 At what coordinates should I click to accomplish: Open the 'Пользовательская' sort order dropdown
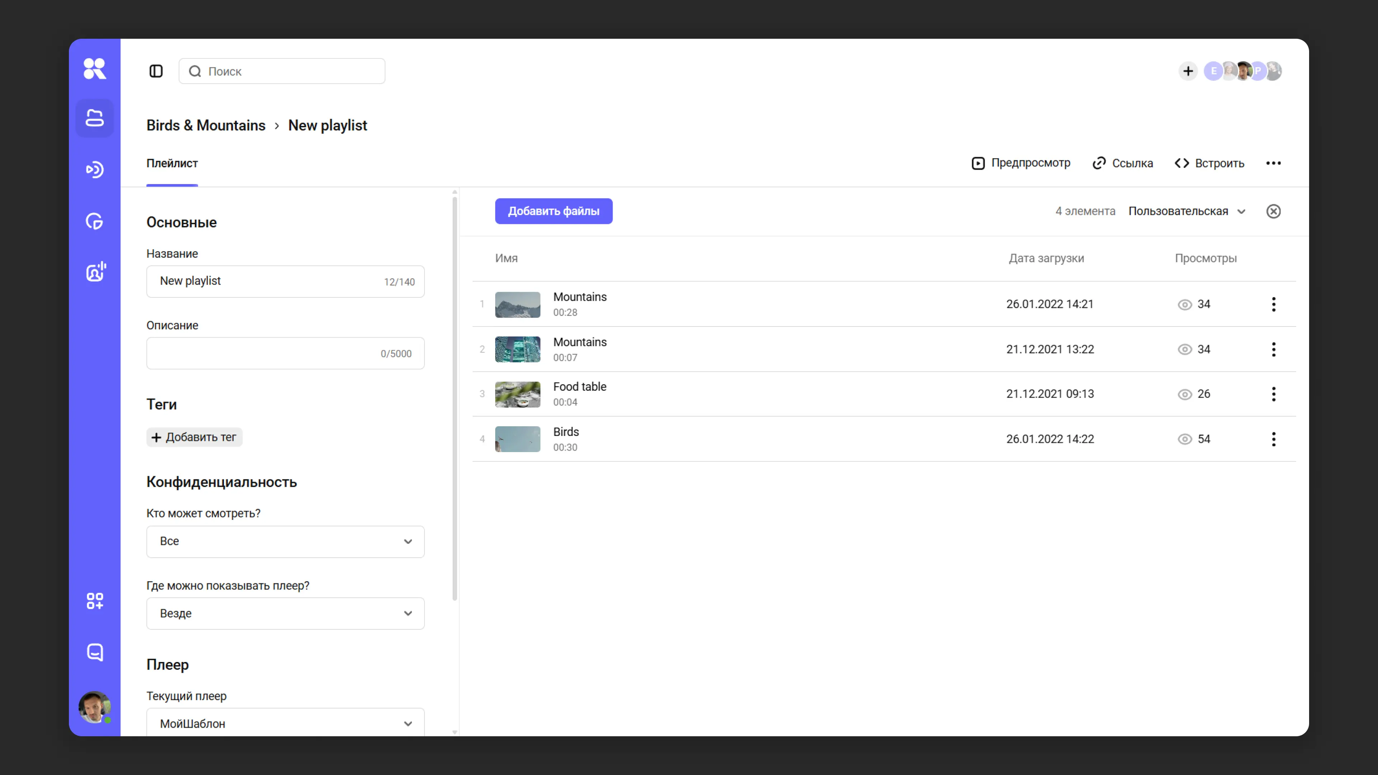1186,211
